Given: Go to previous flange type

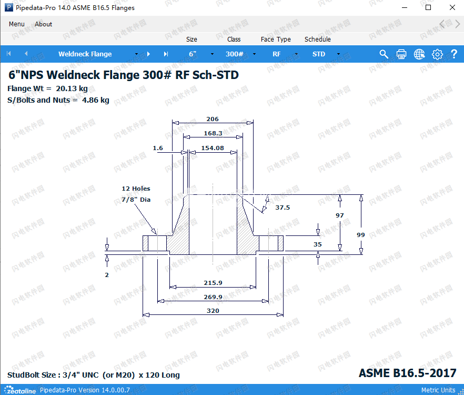Looking at the screenshot, I should (26, 54).
